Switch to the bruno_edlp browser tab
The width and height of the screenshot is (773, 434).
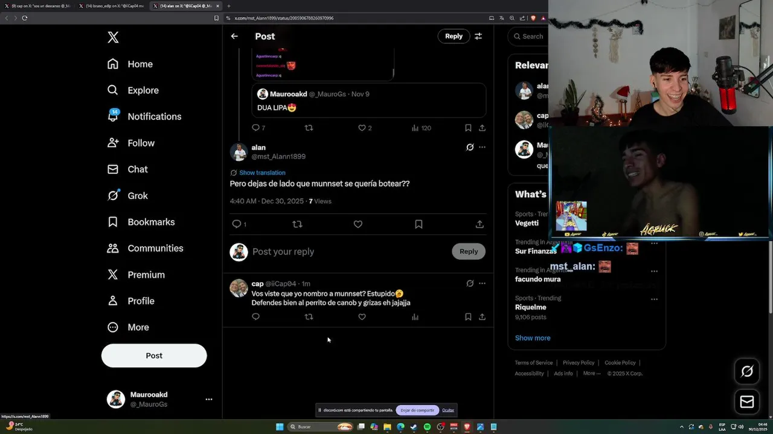(111, 6)
